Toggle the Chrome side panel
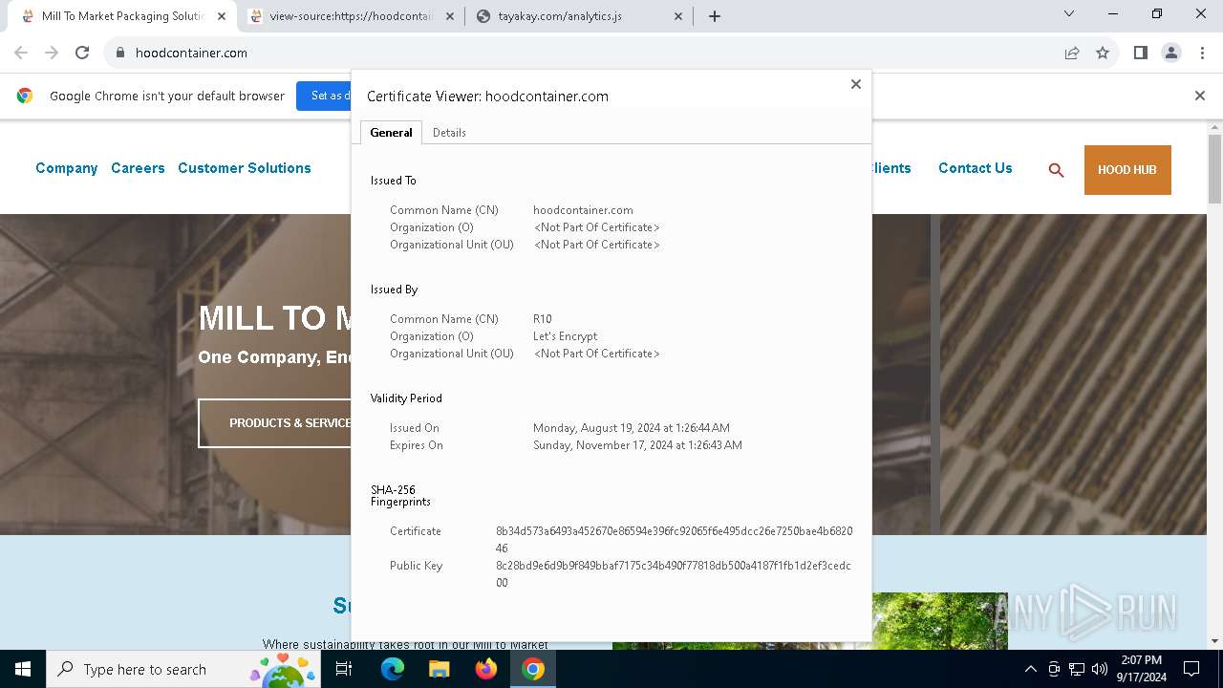Image resolution: width=1223 pixels, height=688 pixels. click(1140, 53)
